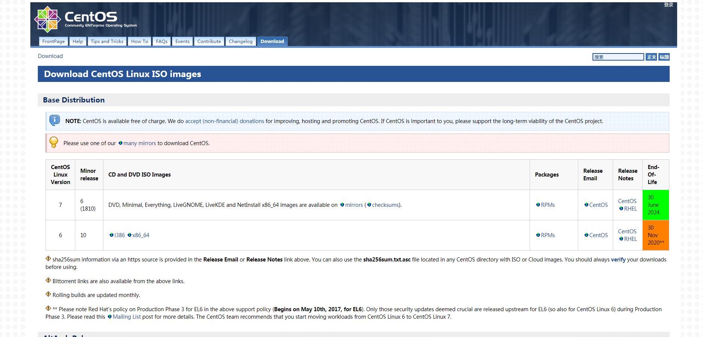
Task: Click the 'Release Notes' column header
Action: coord(628,175)
